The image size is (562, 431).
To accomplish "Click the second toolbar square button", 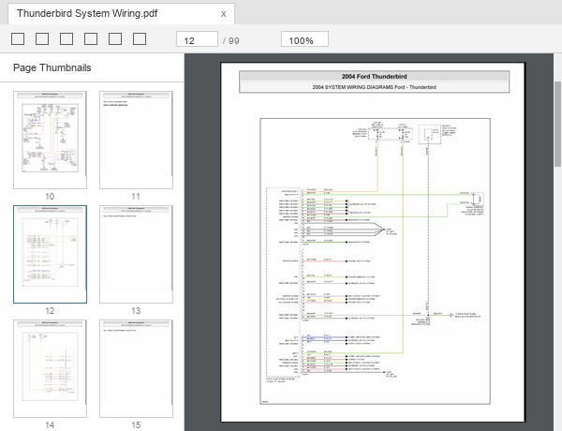I will click(42, 38).
